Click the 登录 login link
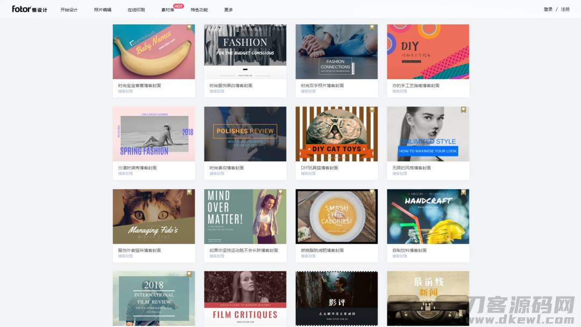The height and width of the screenshot is (327, 581). click(548, 10)
